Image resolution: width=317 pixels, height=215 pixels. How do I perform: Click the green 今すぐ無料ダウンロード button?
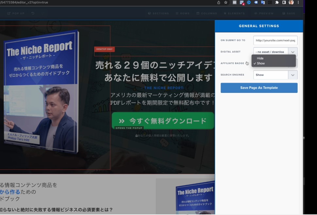pos(163,121)
